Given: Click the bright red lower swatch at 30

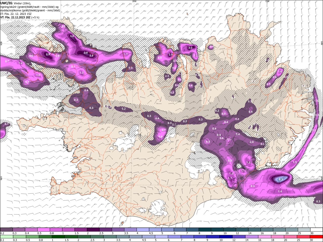Looking at the screenshot, I should pos(316,237).
